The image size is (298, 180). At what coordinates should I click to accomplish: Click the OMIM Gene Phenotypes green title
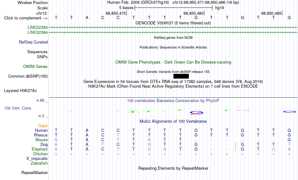[x=173, y=62]
